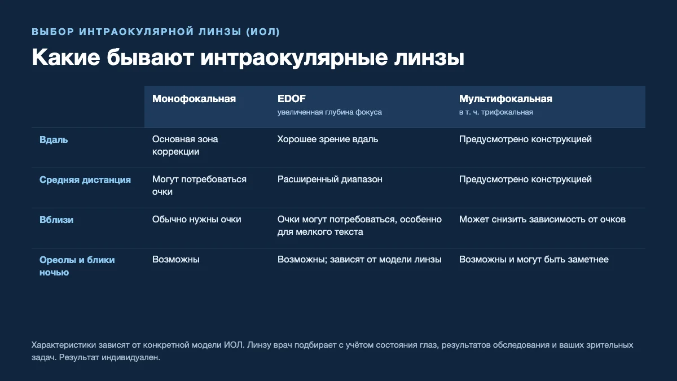Select cell 'Может снизить зависимость от очков'

click(542, 220)
